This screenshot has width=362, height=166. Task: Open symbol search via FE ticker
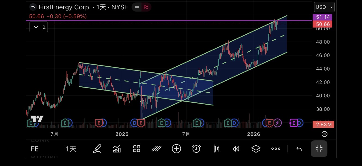[x=35, y=149]
